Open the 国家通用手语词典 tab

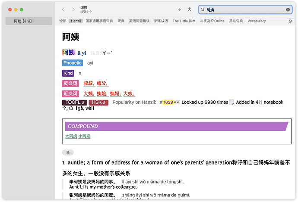point(99,21)
